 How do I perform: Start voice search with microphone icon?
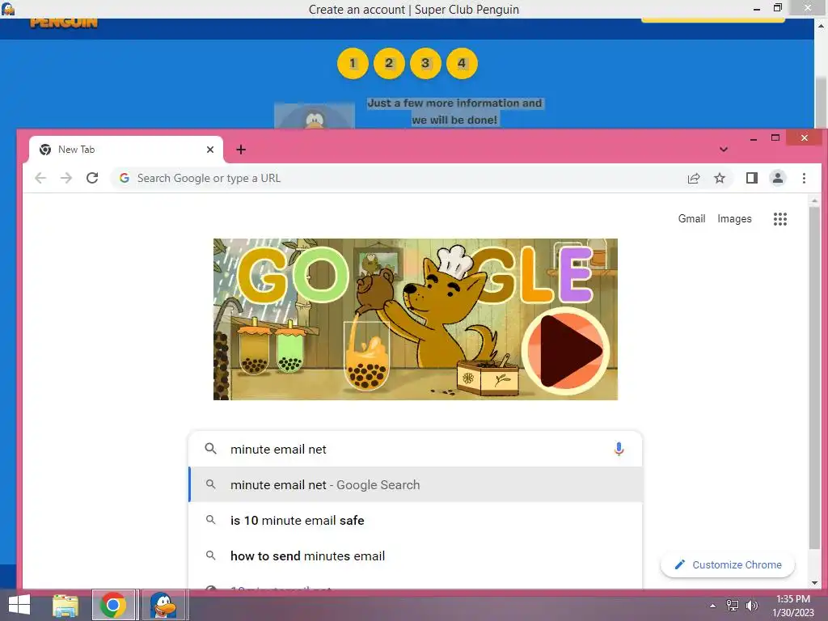tap(619, 449)
